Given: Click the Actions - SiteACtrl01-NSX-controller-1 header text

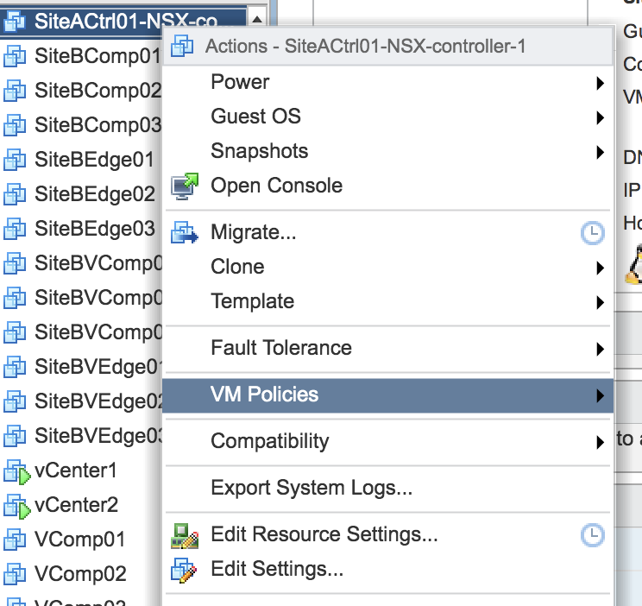Looking at the screenshot, I should coord(365,46).
